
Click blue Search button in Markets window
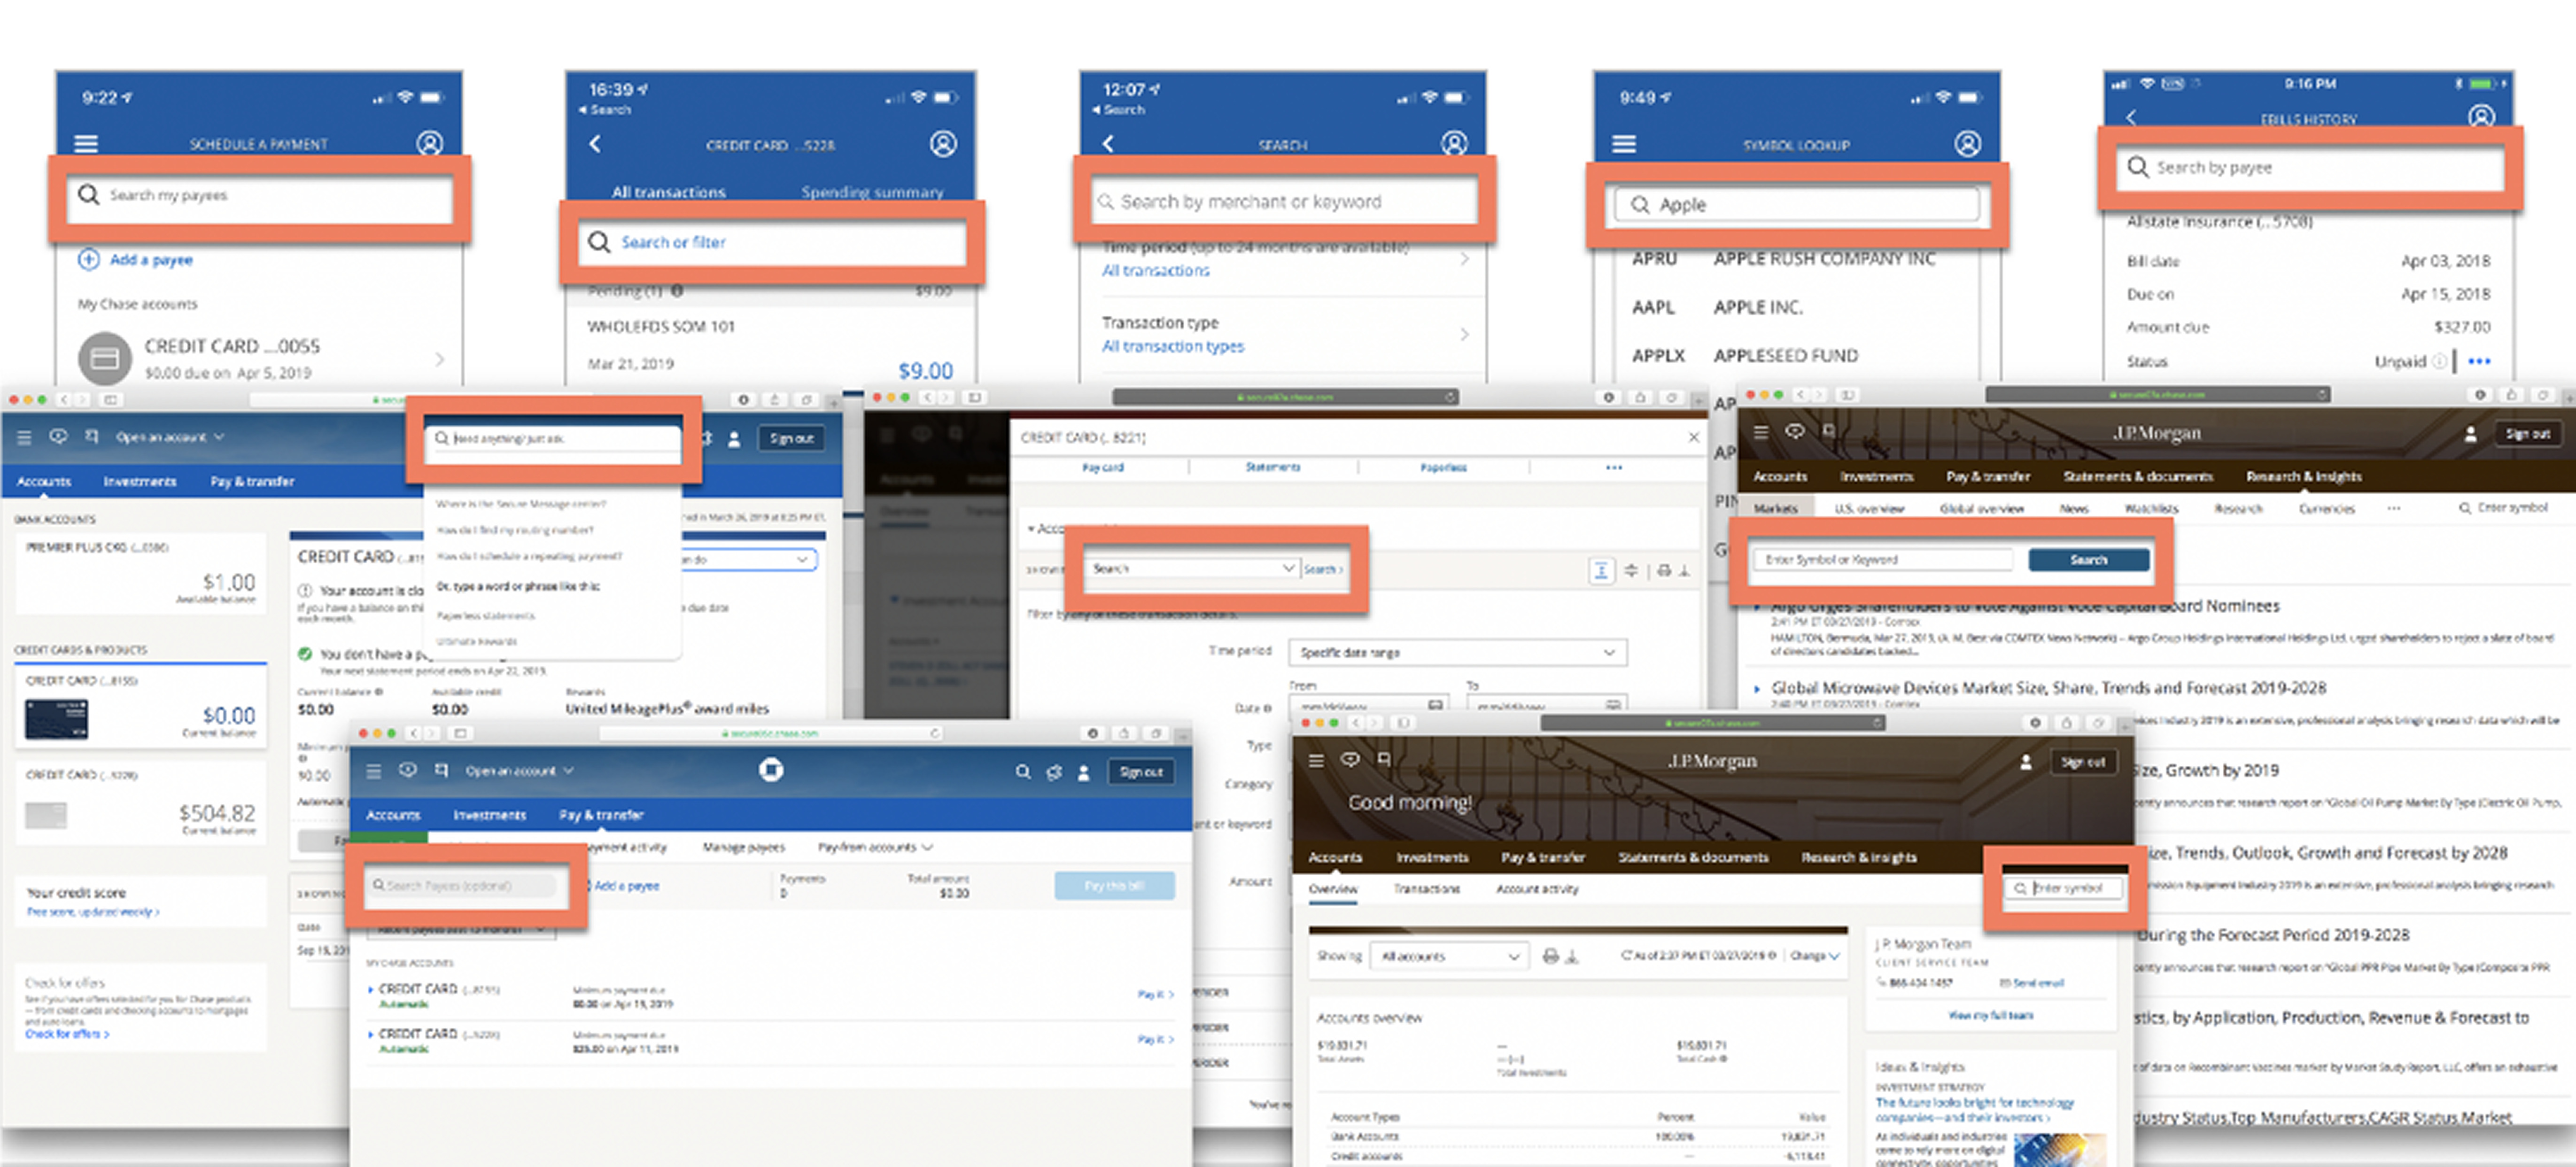(x=2088, y=560)
